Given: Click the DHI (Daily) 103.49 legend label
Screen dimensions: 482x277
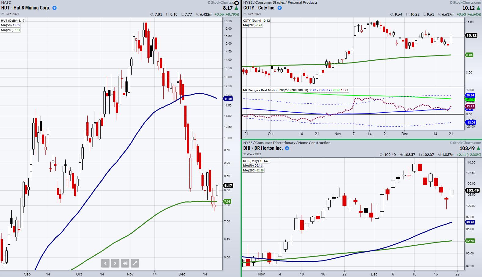Looking at the screenshot, I should point(256,161).
